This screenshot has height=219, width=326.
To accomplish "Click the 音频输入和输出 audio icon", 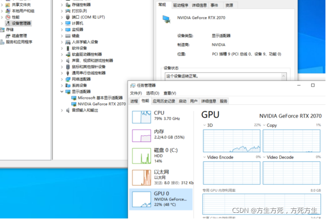I will (68, 110).
